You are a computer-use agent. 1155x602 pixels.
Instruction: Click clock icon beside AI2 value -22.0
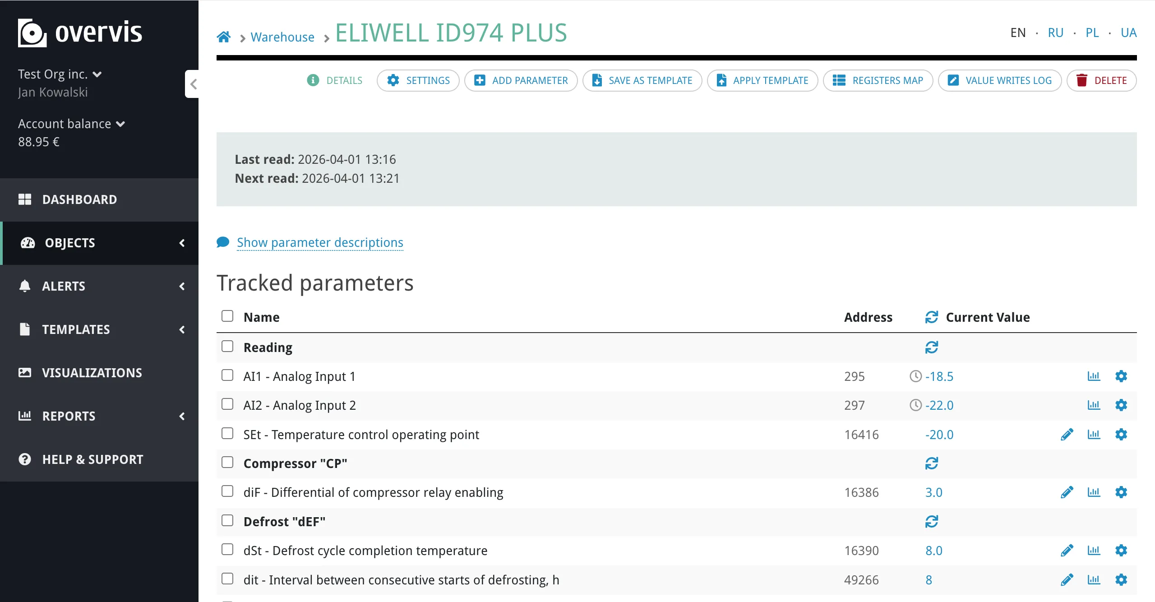(915, 405)
